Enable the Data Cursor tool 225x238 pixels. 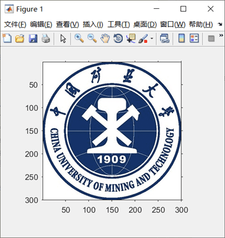[x=131, y=38]
